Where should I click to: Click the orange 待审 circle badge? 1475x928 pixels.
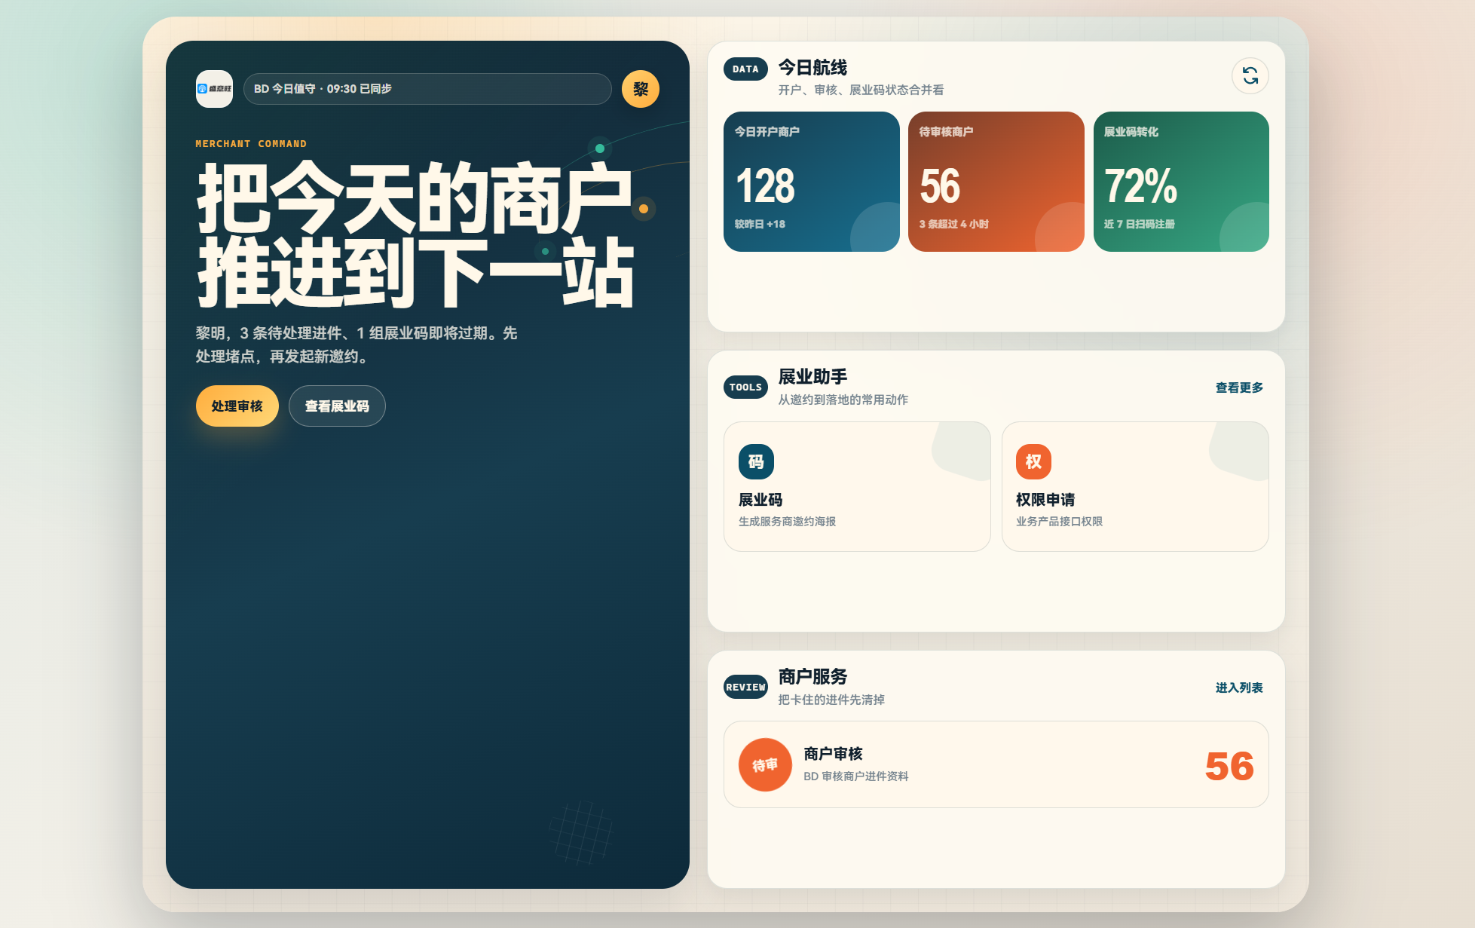point(765,764)
